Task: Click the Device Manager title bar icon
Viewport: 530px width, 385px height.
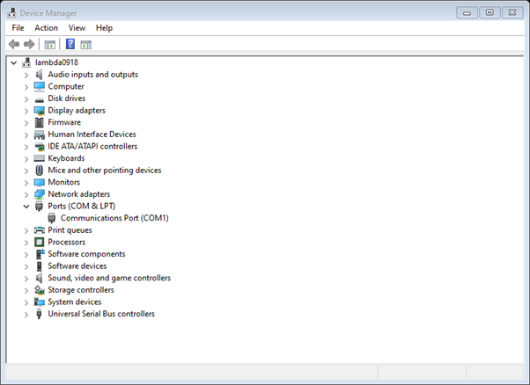Action: (11, 13)
